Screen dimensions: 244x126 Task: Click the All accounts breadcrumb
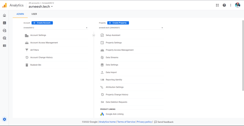tap(34, 3)
